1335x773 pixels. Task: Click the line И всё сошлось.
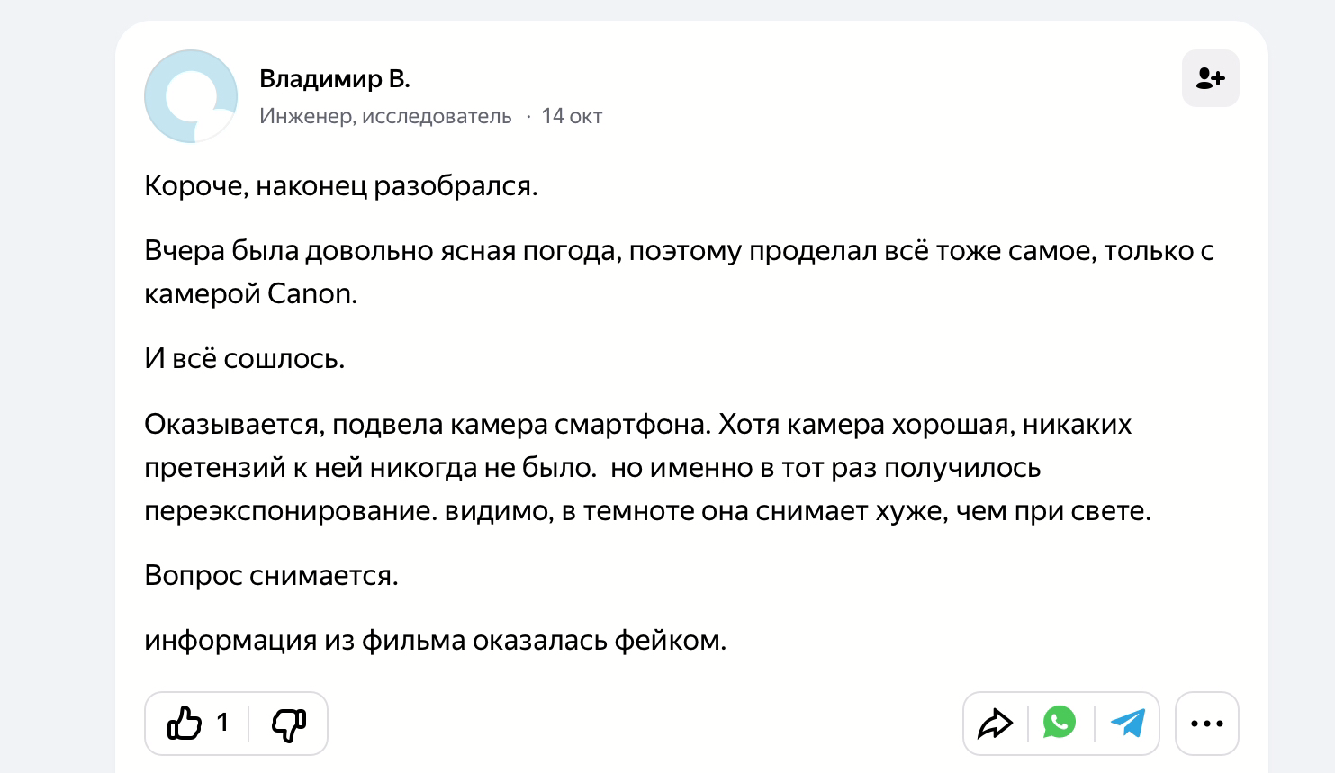(x=245, y=359)
